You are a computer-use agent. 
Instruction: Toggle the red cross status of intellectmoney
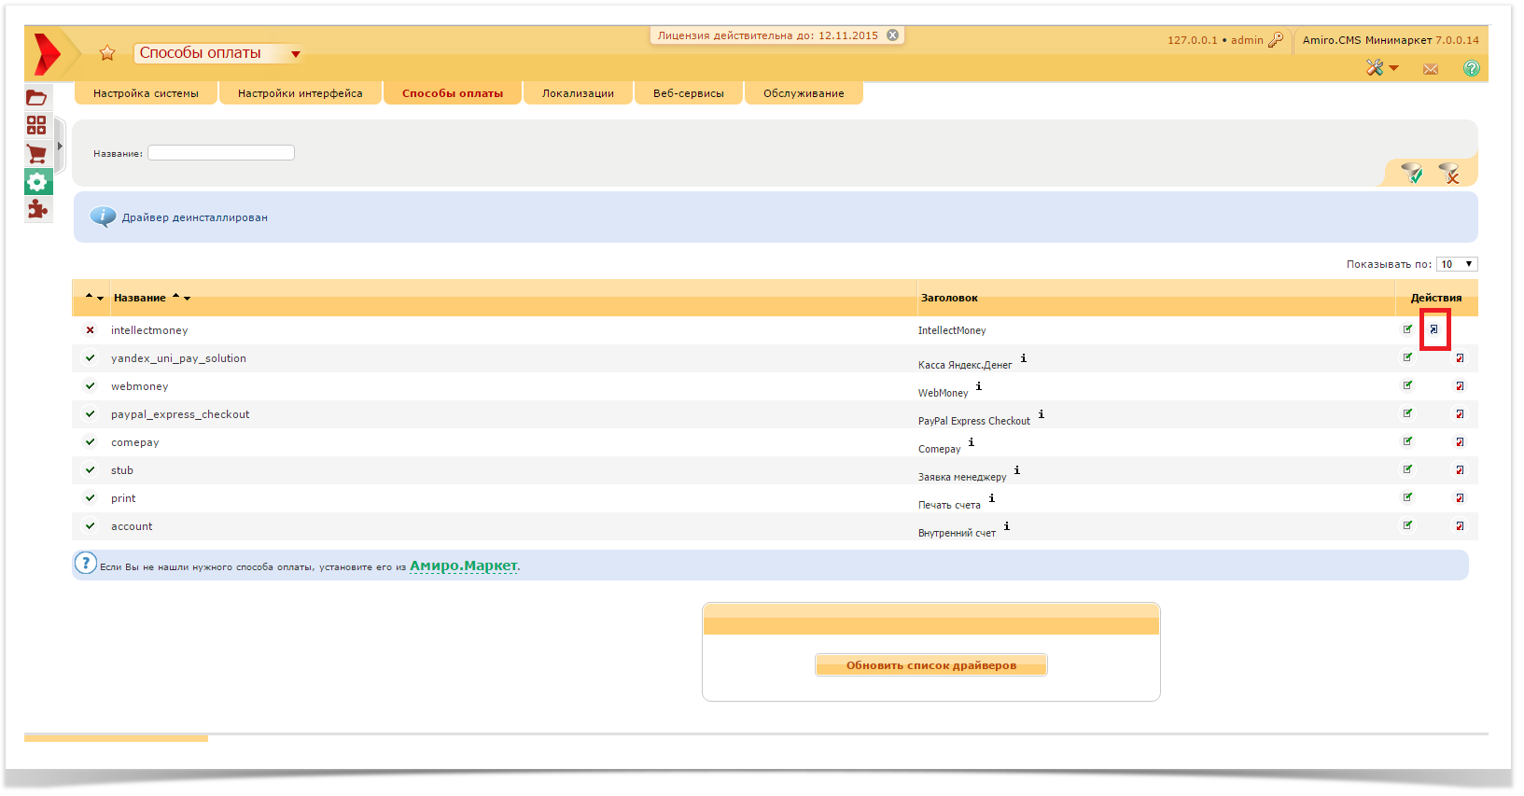coord(90,330)
